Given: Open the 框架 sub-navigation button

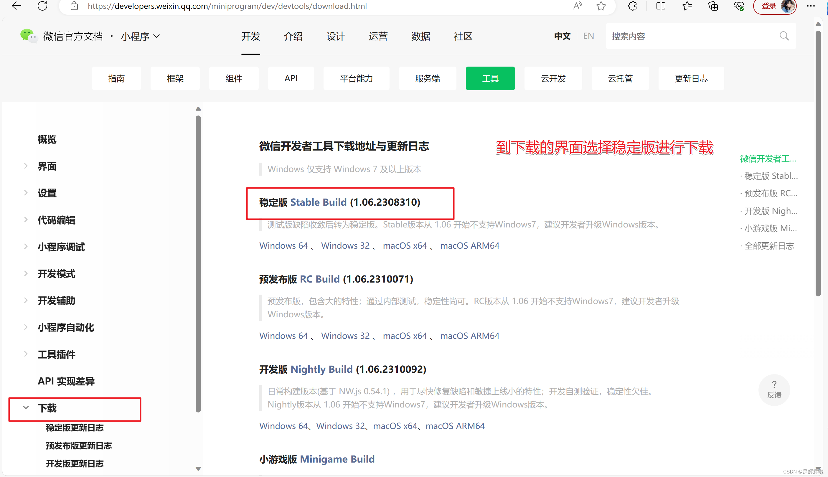Looking at the screenshot, I should coord(175,78).
